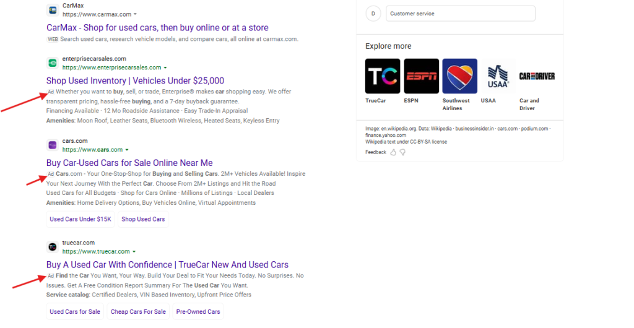
Task: Open the ESPN logo tile
Action: point(421,76)
